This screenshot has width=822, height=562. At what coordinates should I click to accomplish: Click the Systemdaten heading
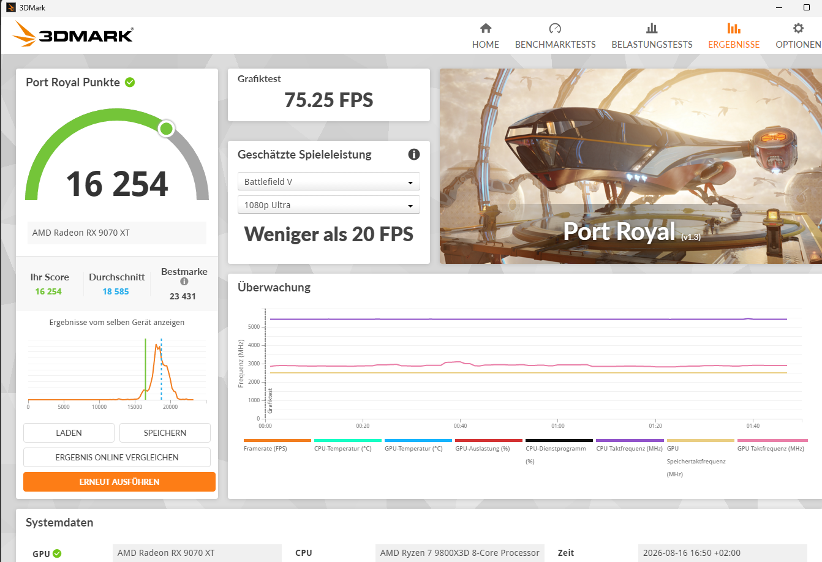click(59, 523)
